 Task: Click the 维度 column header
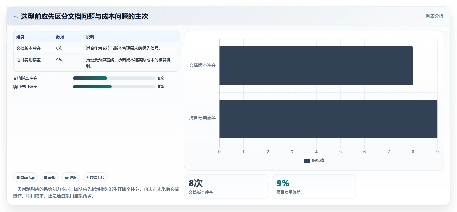tap(20, 37)
